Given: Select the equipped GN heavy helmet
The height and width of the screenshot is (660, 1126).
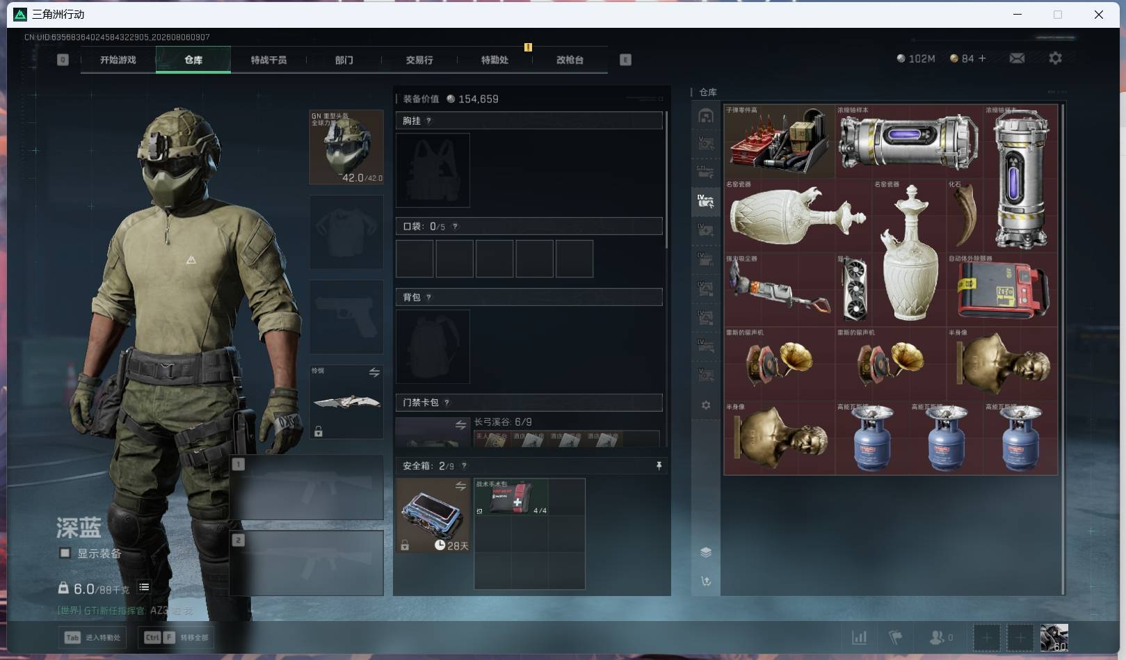Looking at the screenshot, I should (x=346, y=147).
